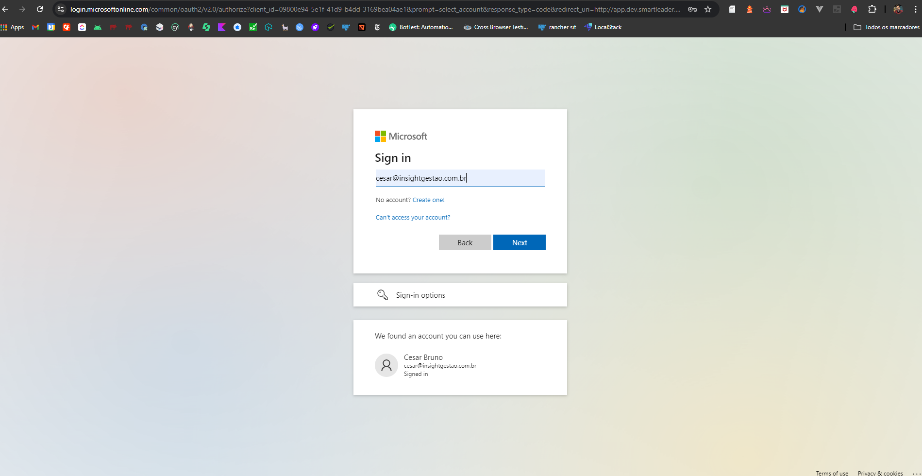Open the Todos os marcadores folder

887,27
